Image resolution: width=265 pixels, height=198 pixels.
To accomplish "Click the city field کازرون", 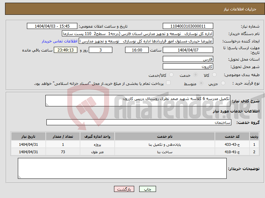I will click(x=188, y=66).
